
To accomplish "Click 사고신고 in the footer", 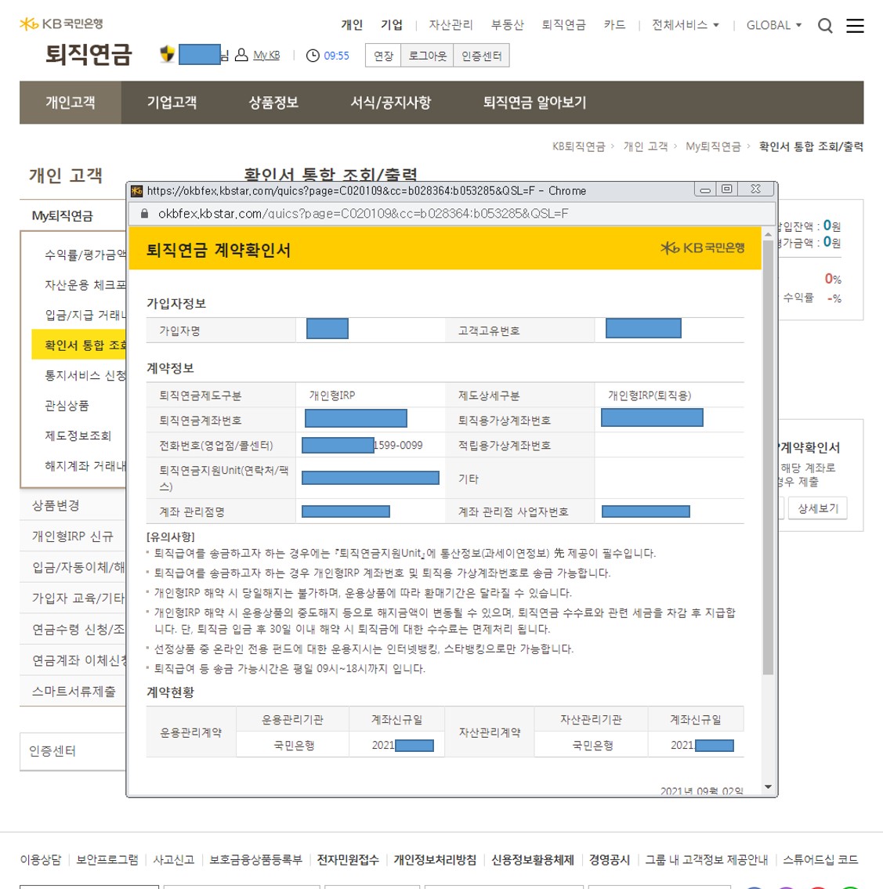I will [173, 859].
